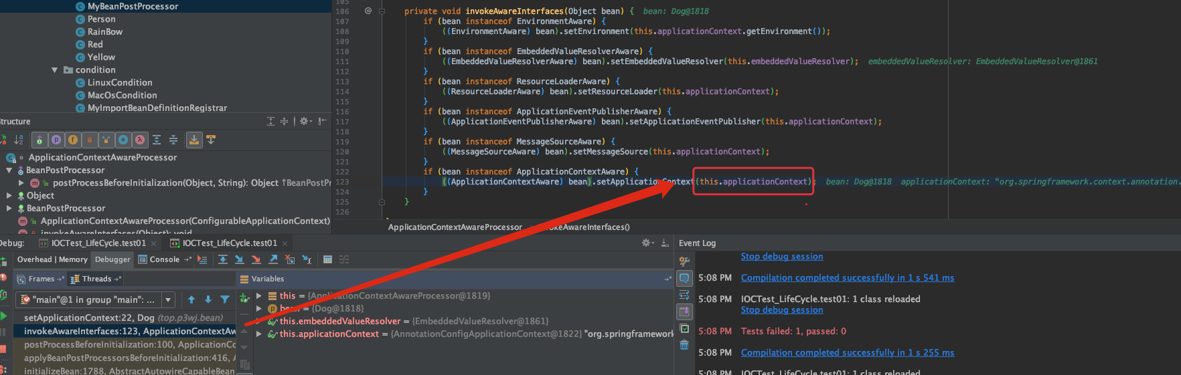Collapse BeanPostProcessor node in Structure
1181x375 pixels.
pyautogui.click(x=10, y=170)
